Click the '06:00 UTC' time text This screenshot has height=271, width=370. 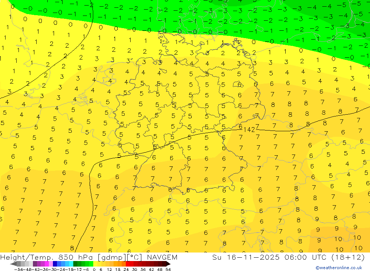pyautogui.click(x=306, y=257)
